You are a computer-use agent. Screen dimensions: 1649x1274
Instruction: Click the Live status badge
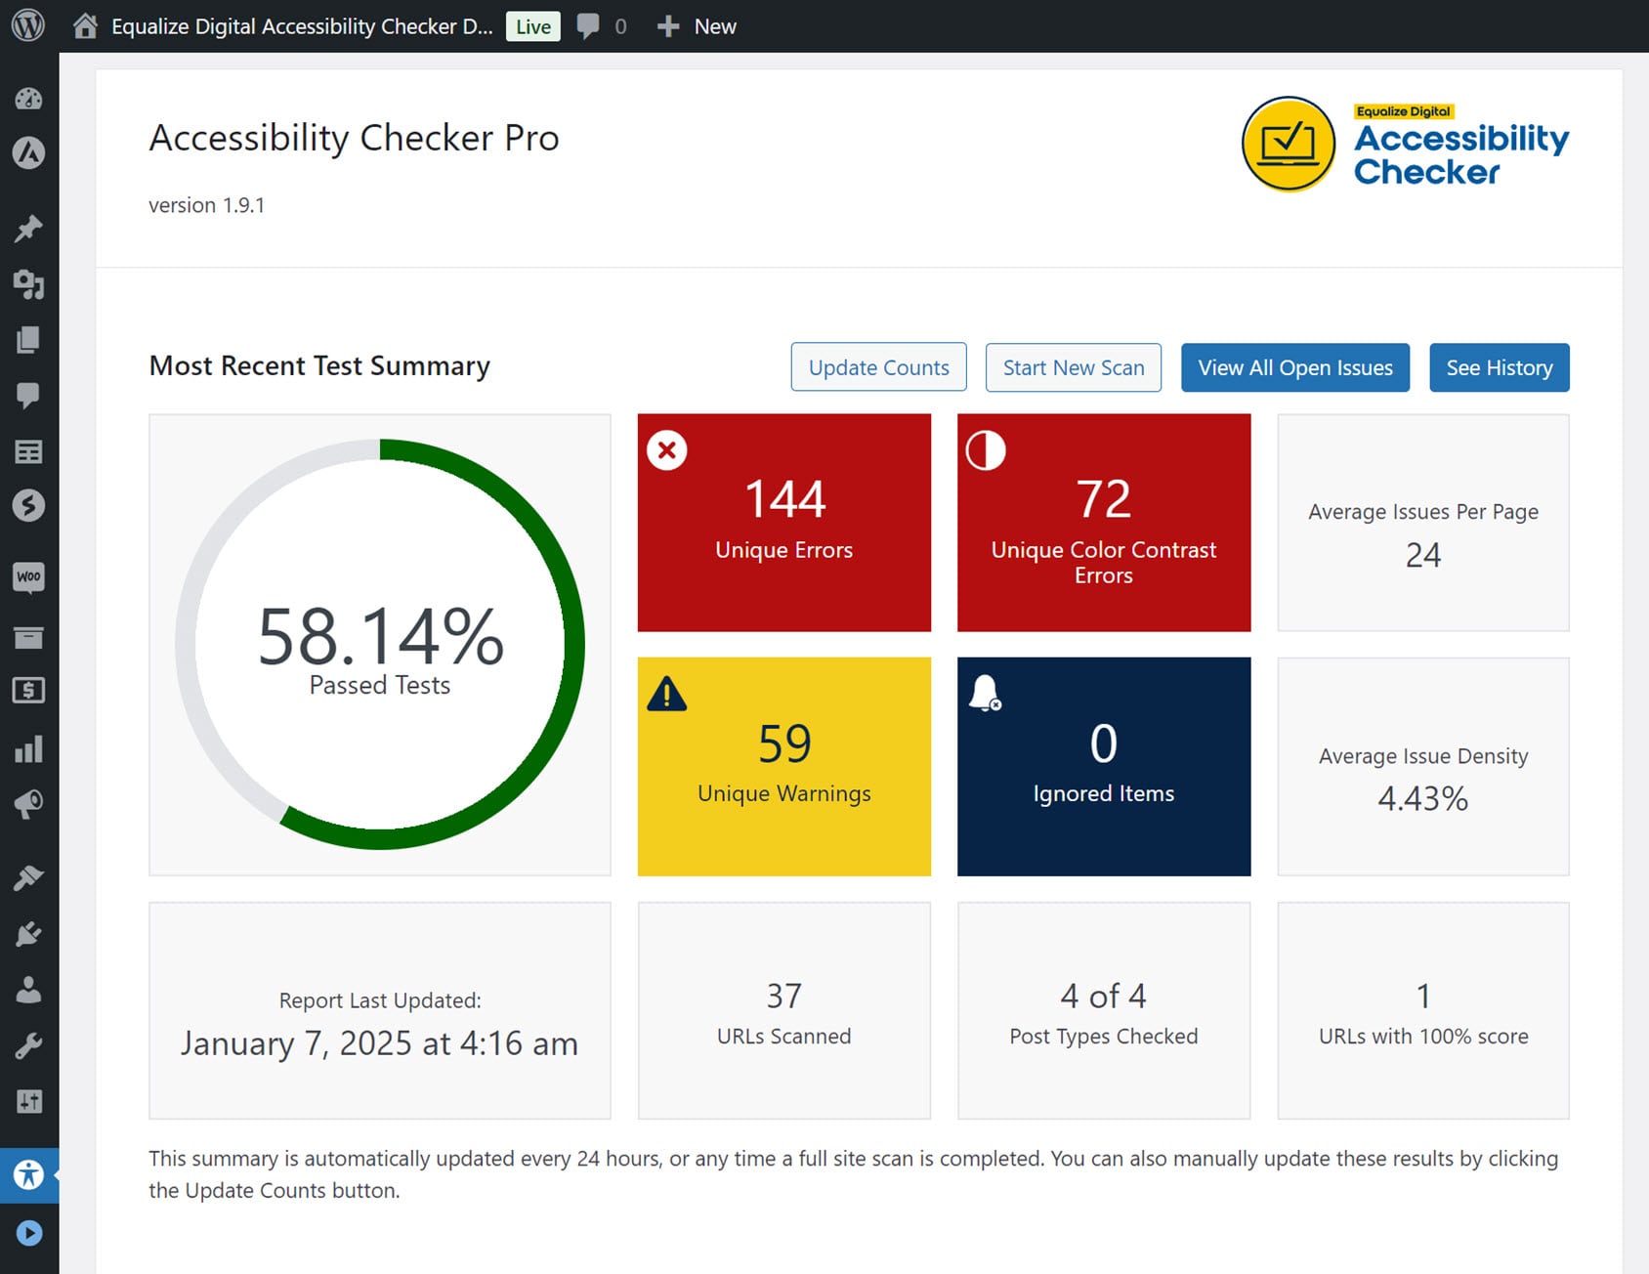tap(533, 26)
